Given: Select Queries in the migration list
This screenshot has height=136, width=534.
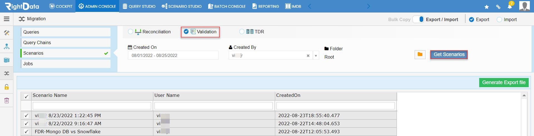Looking at the screenshot, I should [66, 32].
